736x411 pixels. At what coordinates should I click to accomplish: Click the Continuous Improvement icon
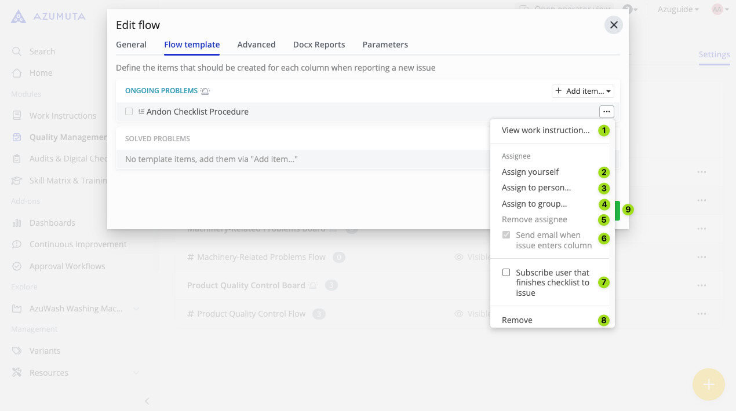click(x=18, y=244)
